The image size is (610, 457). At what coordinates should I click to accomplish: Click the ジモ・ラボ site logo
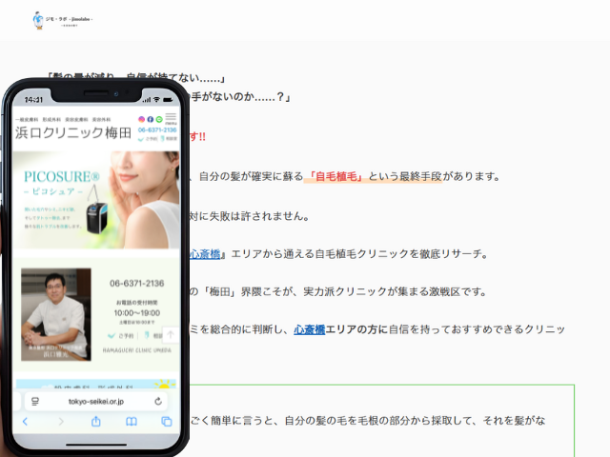pyautogui.click(x=62, y=19)
